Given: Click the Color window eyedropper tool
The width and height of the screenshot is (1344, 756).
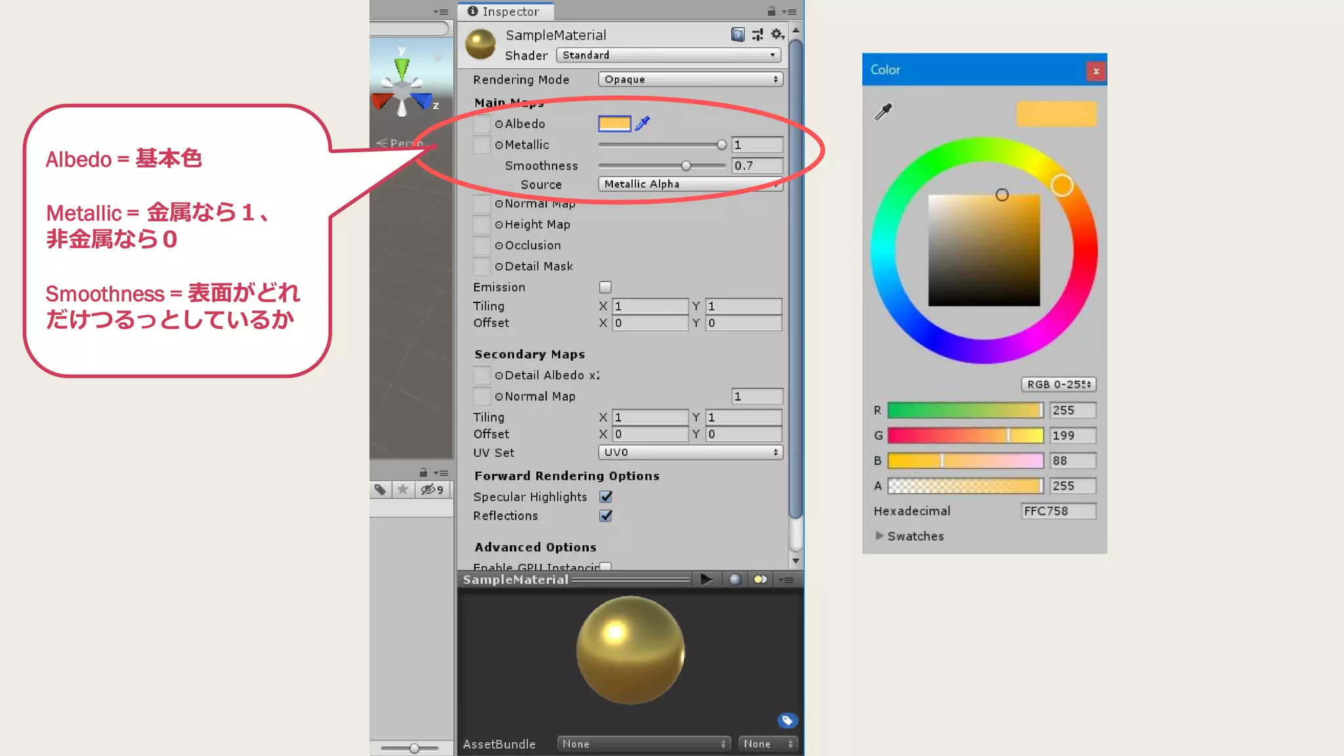Looking at the screenshot, I should [883, 112].
